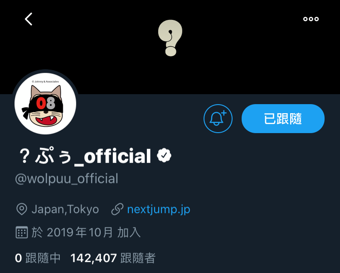
Task: Click the ？ぷぅ_official display name
Action: [x=85, y=156]
